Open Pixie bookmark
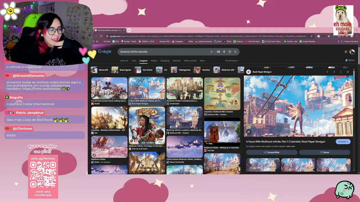 click(218, 42)
